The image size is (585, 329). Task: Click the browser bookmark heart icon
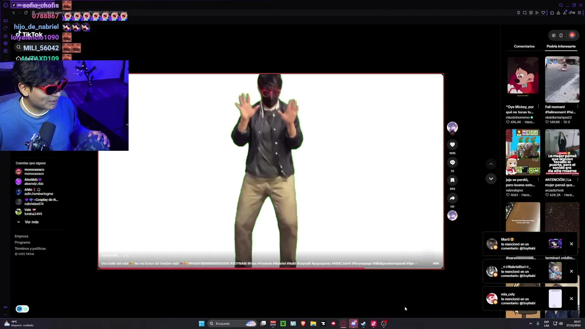click(x=543, y=13)
